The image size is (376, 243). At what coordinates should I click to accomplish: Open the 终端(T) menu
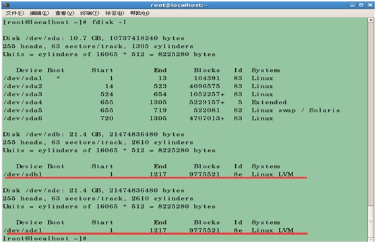(x=90, y=13)
